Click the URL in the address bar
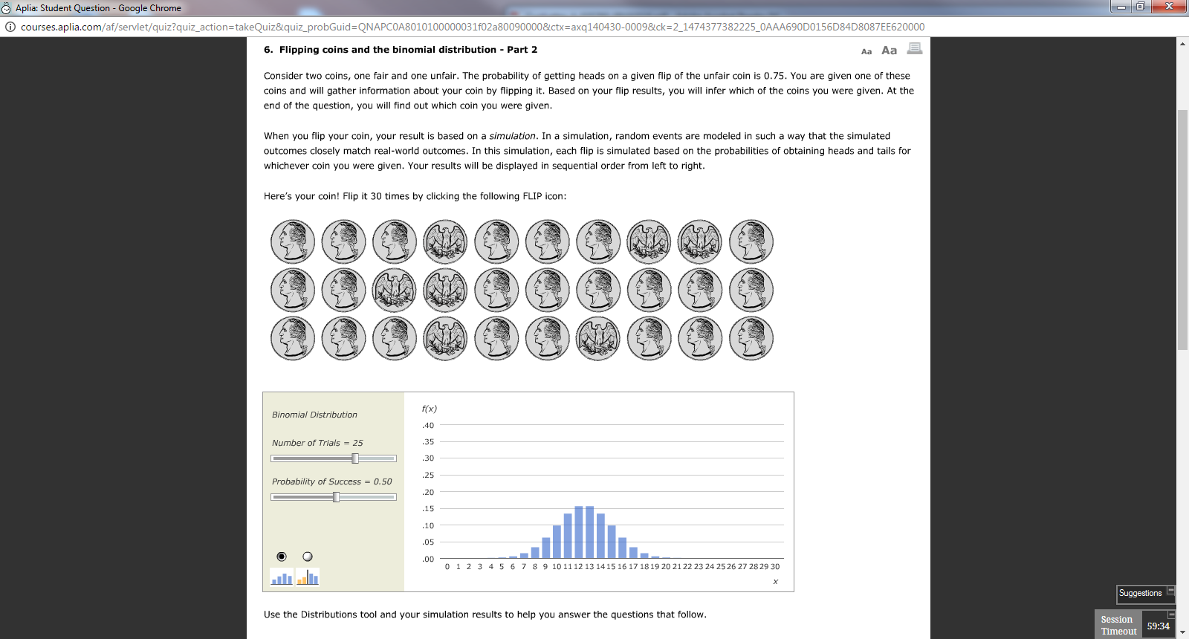This screenshot has height=639, width=1189. [472, 27]
